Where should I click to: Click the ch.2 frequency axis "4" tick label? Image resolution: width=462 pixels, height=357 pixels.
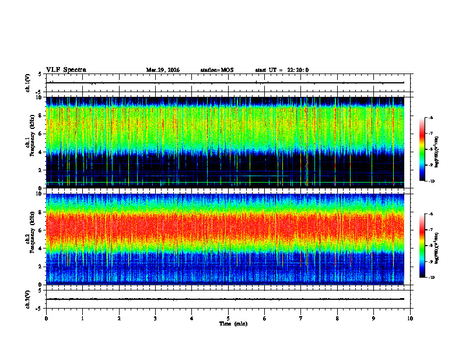tap(41, 249)
